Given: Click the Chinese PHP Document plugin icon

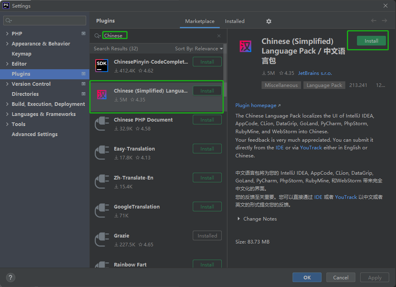Looking at the screenshot, I should (102, 124).
